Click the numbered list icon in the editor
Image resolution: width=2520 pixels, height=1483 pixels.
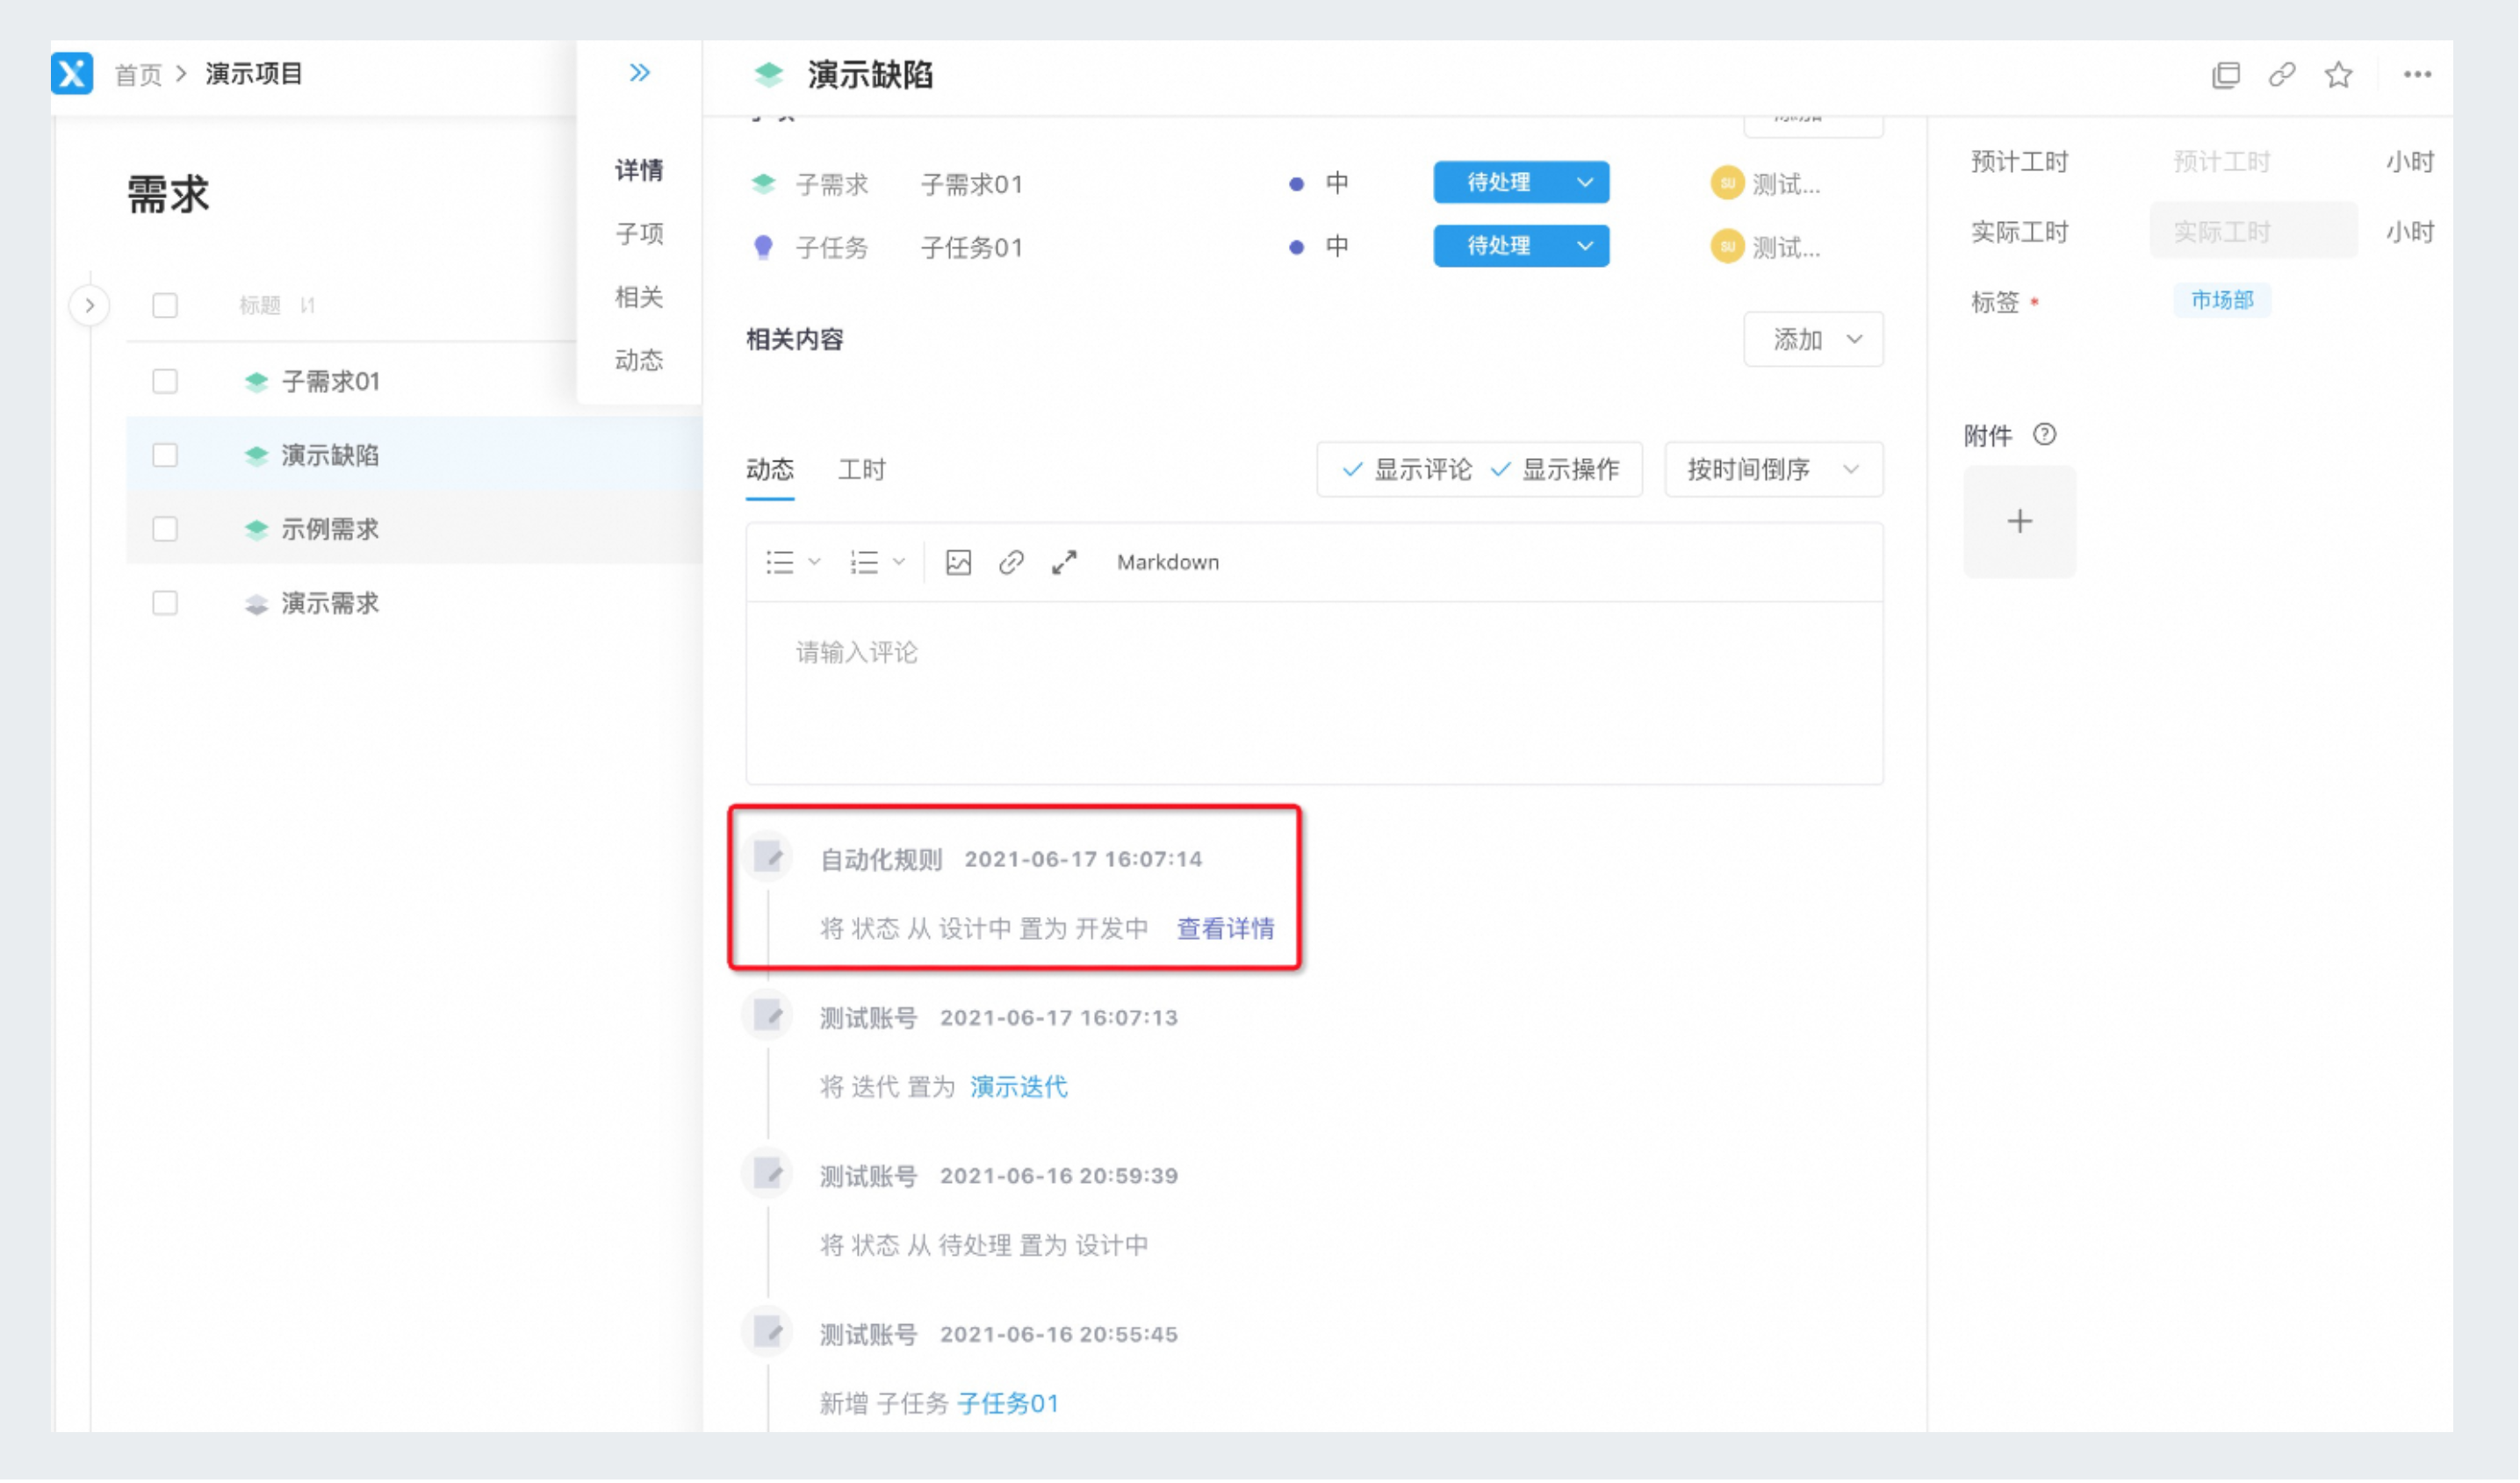(865, 562)
